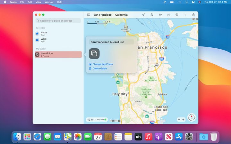The width and height of the screenshot is (231, 144).
Task: Click the trash icon beside Delete Guide
Action: click(90, 68)
